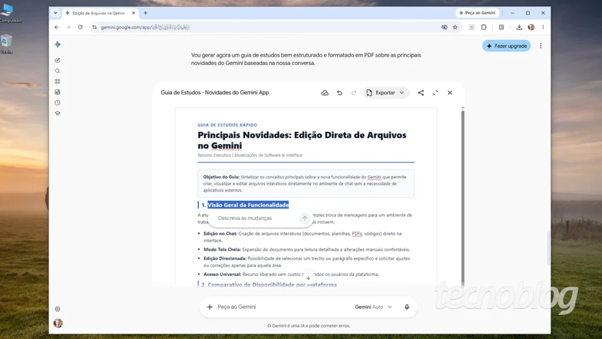Open the Gems grid icon in sidebar

pos(58,81)
